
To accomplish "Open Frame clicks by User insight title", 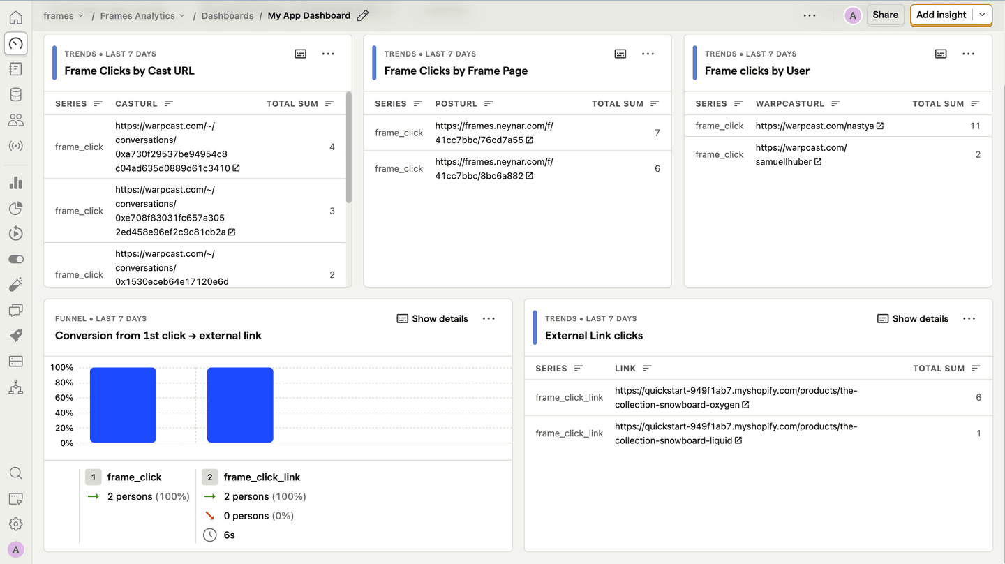I will [757, 70].
